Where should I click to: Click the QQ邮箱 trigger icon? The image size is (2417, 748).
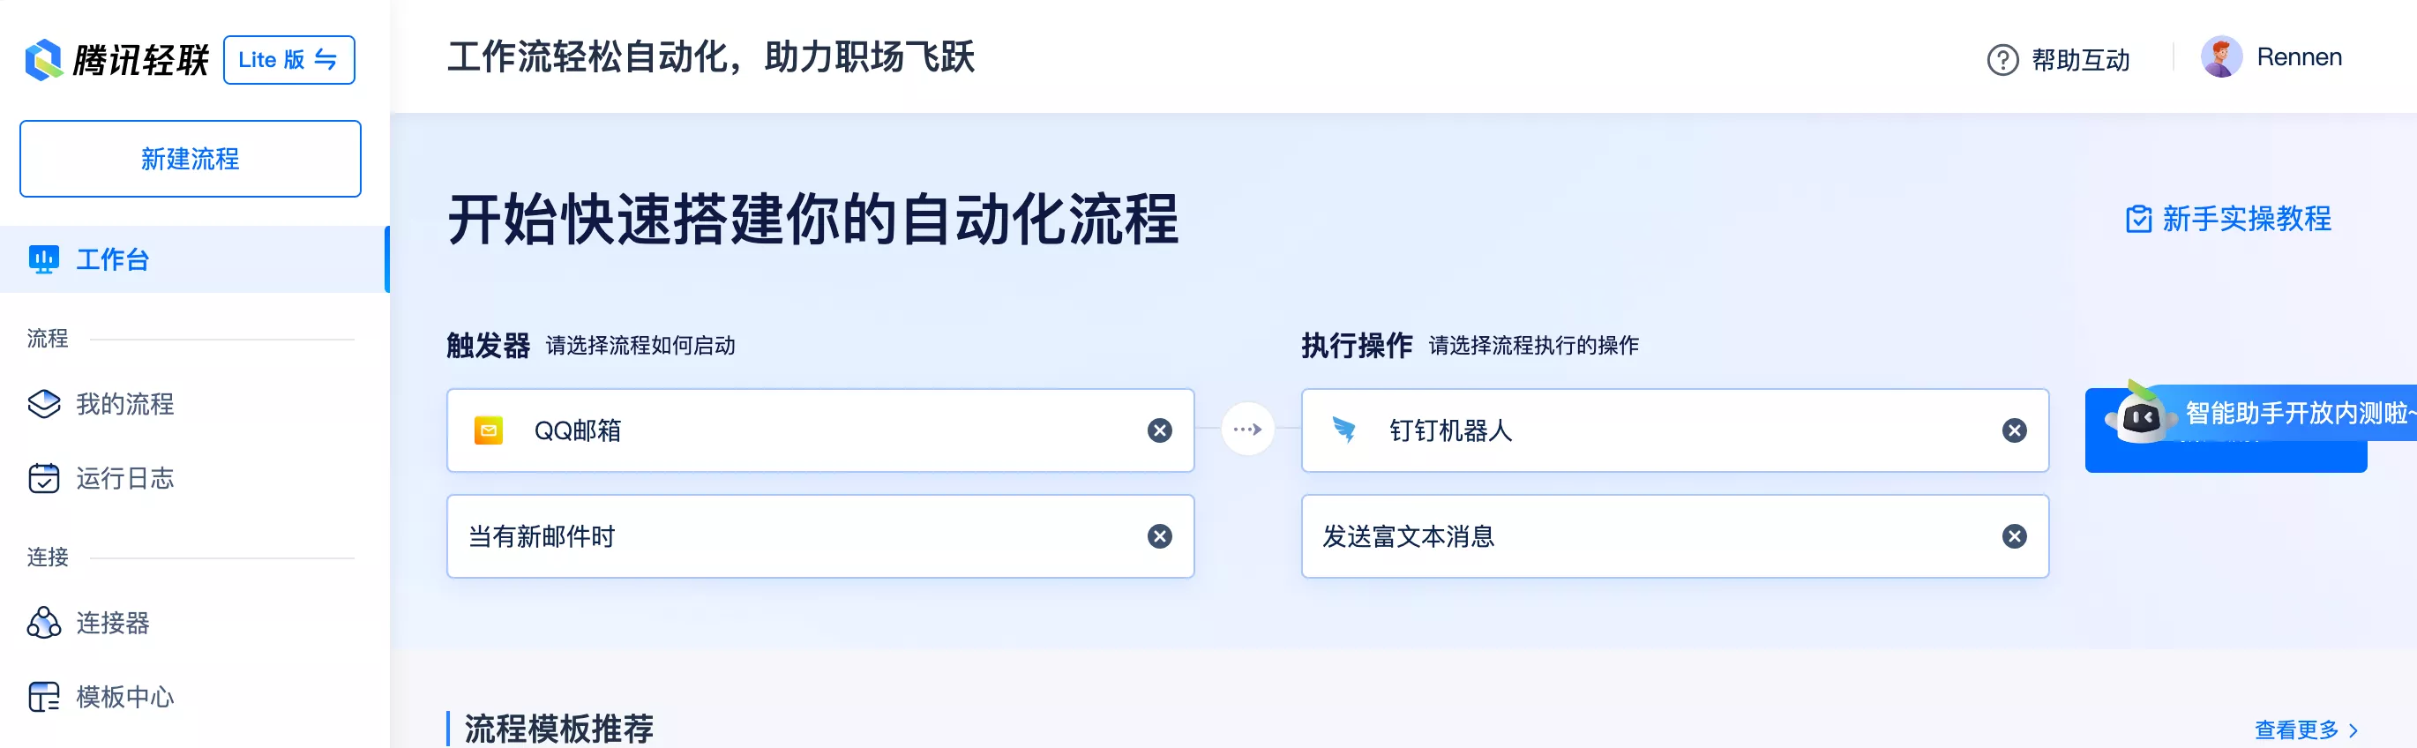point(488,430)
